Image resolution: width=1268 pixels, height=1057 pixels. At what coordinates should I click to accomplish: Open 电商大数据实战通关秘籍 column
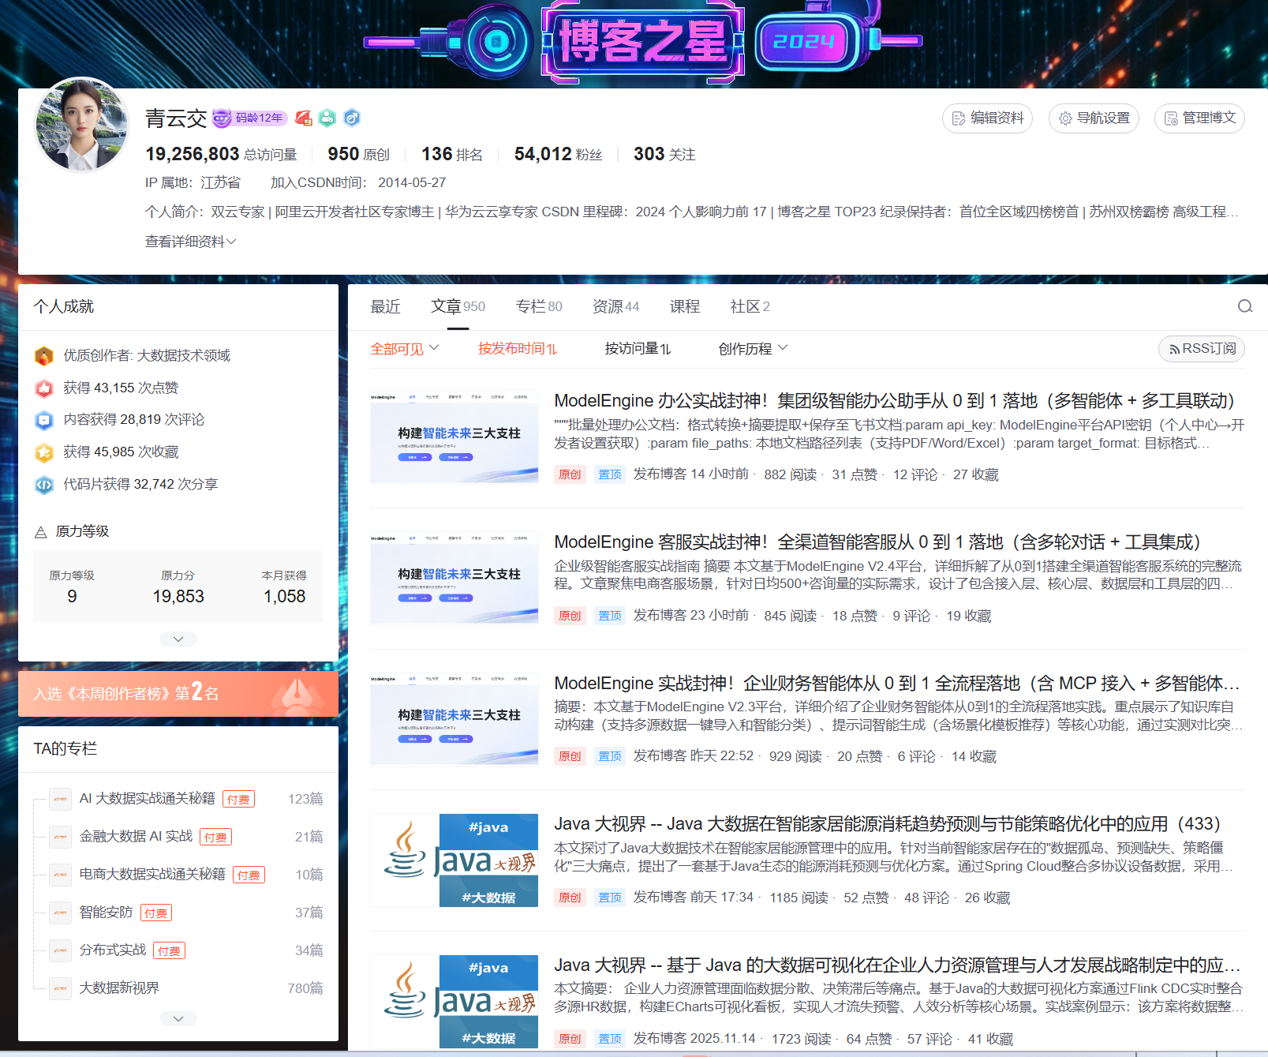[152, 875]
